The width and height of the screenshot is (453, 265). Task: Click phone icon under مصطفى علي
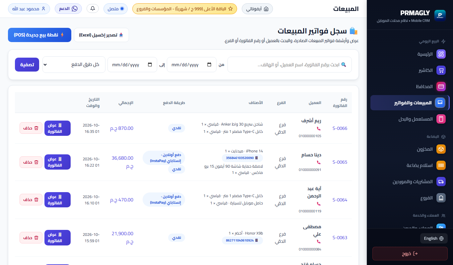tap(319, 242)
